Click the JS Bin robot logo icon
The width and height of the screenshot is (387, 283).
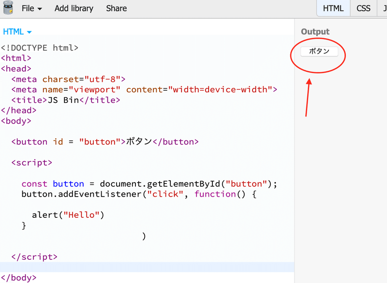click(x=8, y=8)
